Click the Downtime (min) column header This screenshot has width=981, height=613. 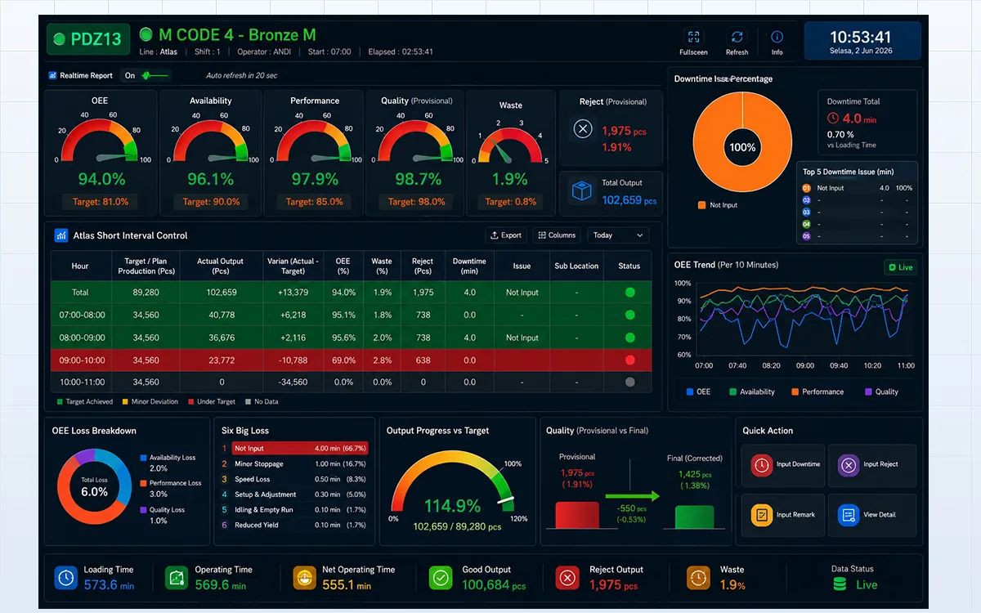[x=469, y=266]
